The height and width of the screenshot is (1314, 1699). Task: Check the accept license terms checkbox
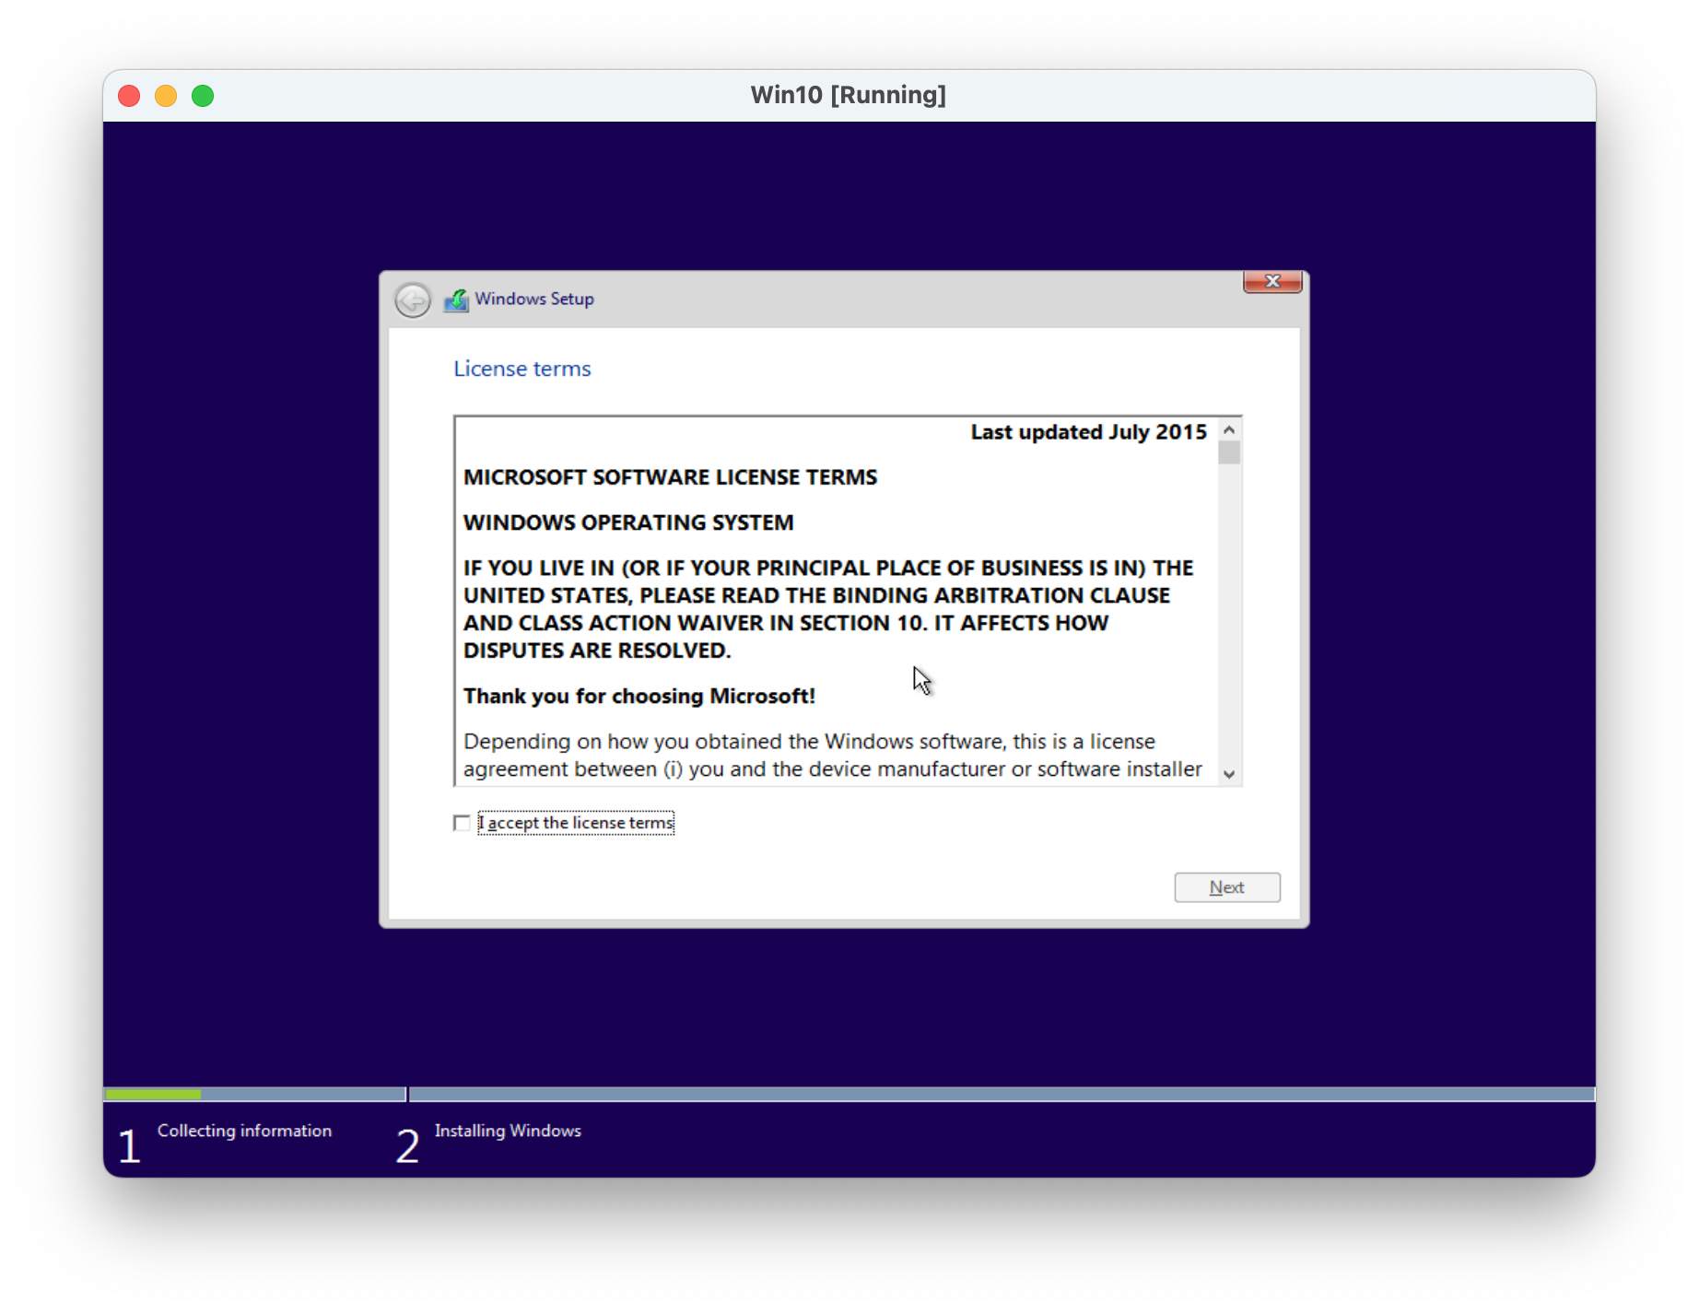(462, 823)
